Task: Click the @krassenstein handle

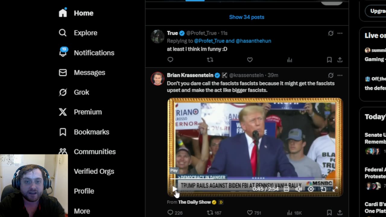Action: (246, 75)
